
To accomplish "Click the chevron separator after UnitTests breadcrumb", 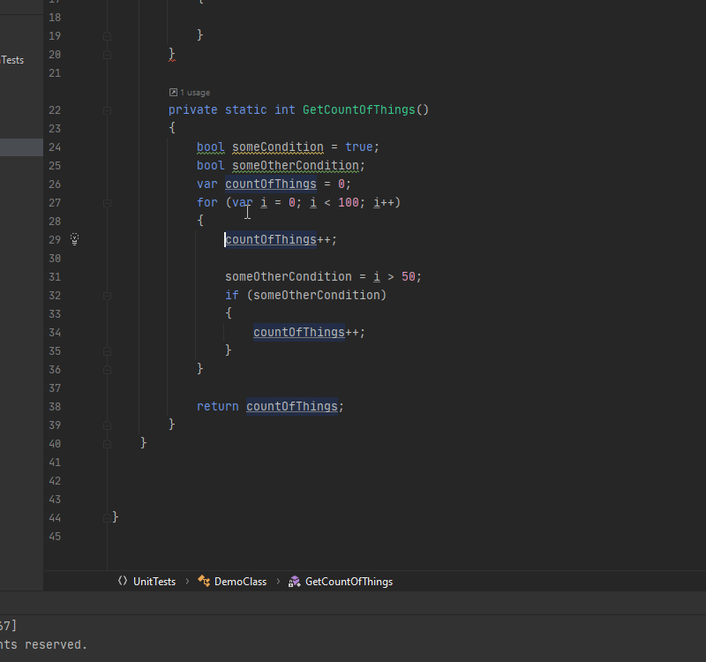I will tap(186, 581).
